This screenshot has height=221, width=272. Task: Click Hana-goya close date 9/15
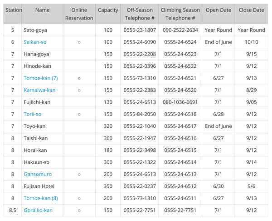(251, 54)
